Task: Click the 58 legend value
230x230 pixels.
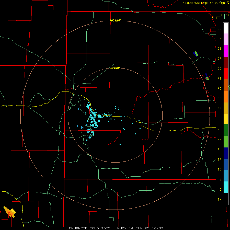Action: tap(220, 48)
